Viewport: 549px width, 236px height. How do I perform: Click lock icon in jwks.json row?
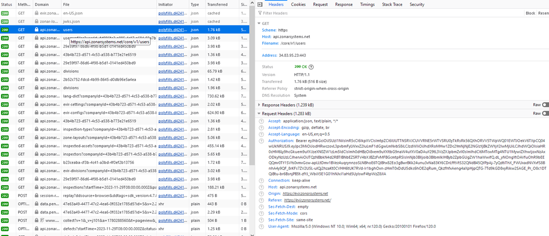tap(37, 21)
